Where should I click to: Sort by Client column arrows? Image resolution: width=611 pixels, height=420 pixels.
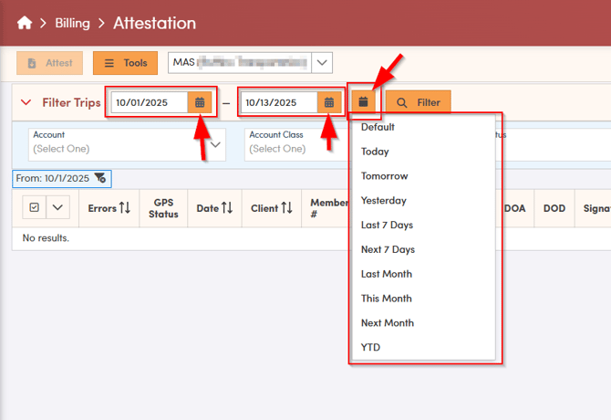pos(286,208)
